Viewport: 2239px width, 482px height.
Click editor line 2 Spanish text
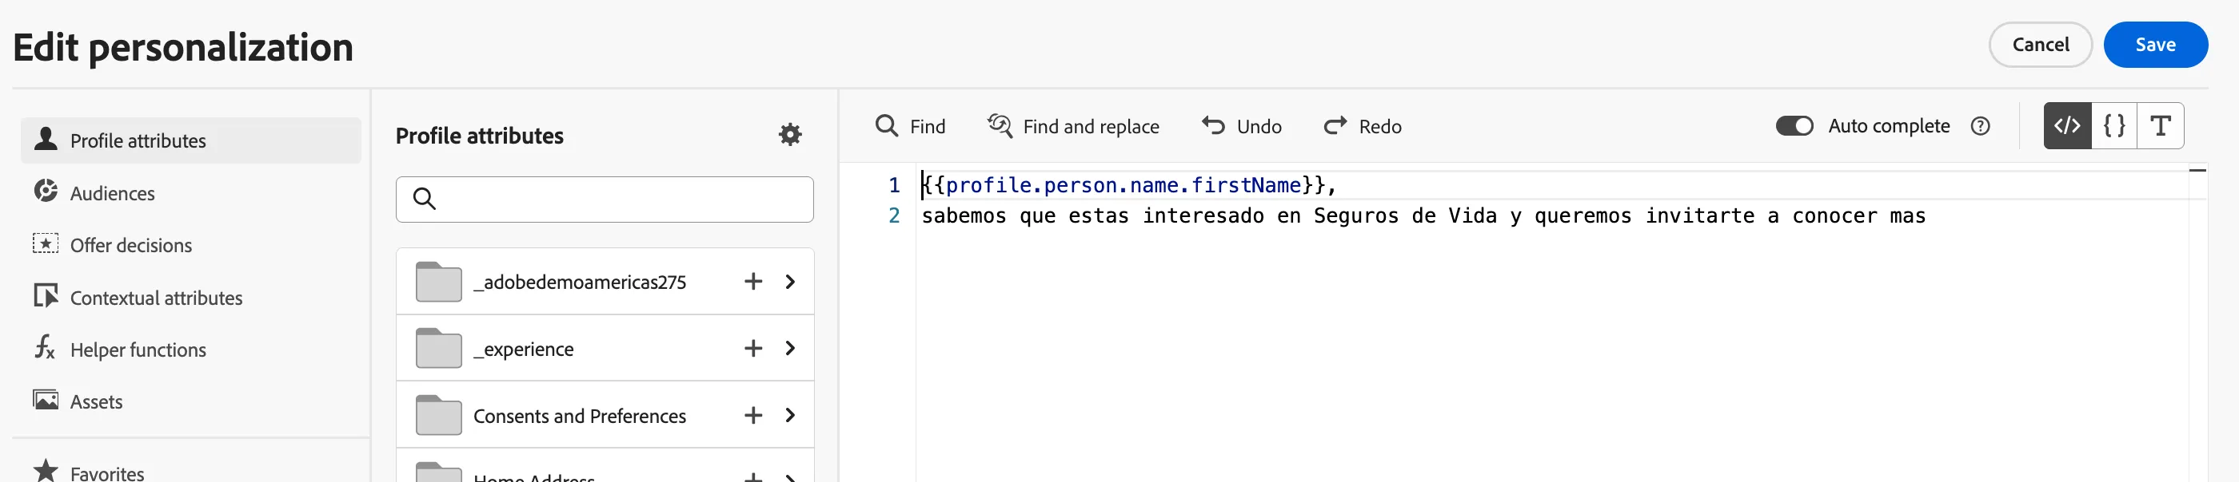coord(1423,215)
